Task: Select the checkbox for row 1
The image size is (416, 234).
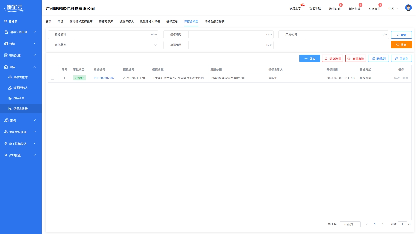Action: coord(53,78)
